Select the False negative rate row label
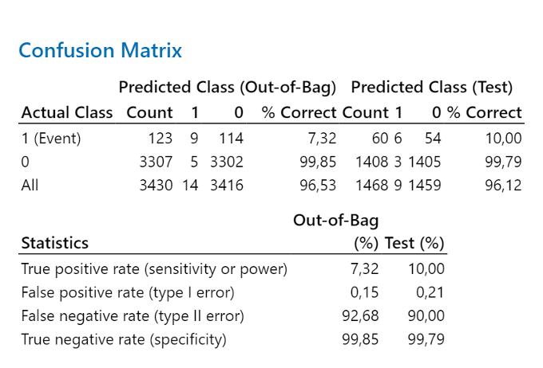Image resolution: width=543 pixels, height=368 pixels. [x=133, y=316]
